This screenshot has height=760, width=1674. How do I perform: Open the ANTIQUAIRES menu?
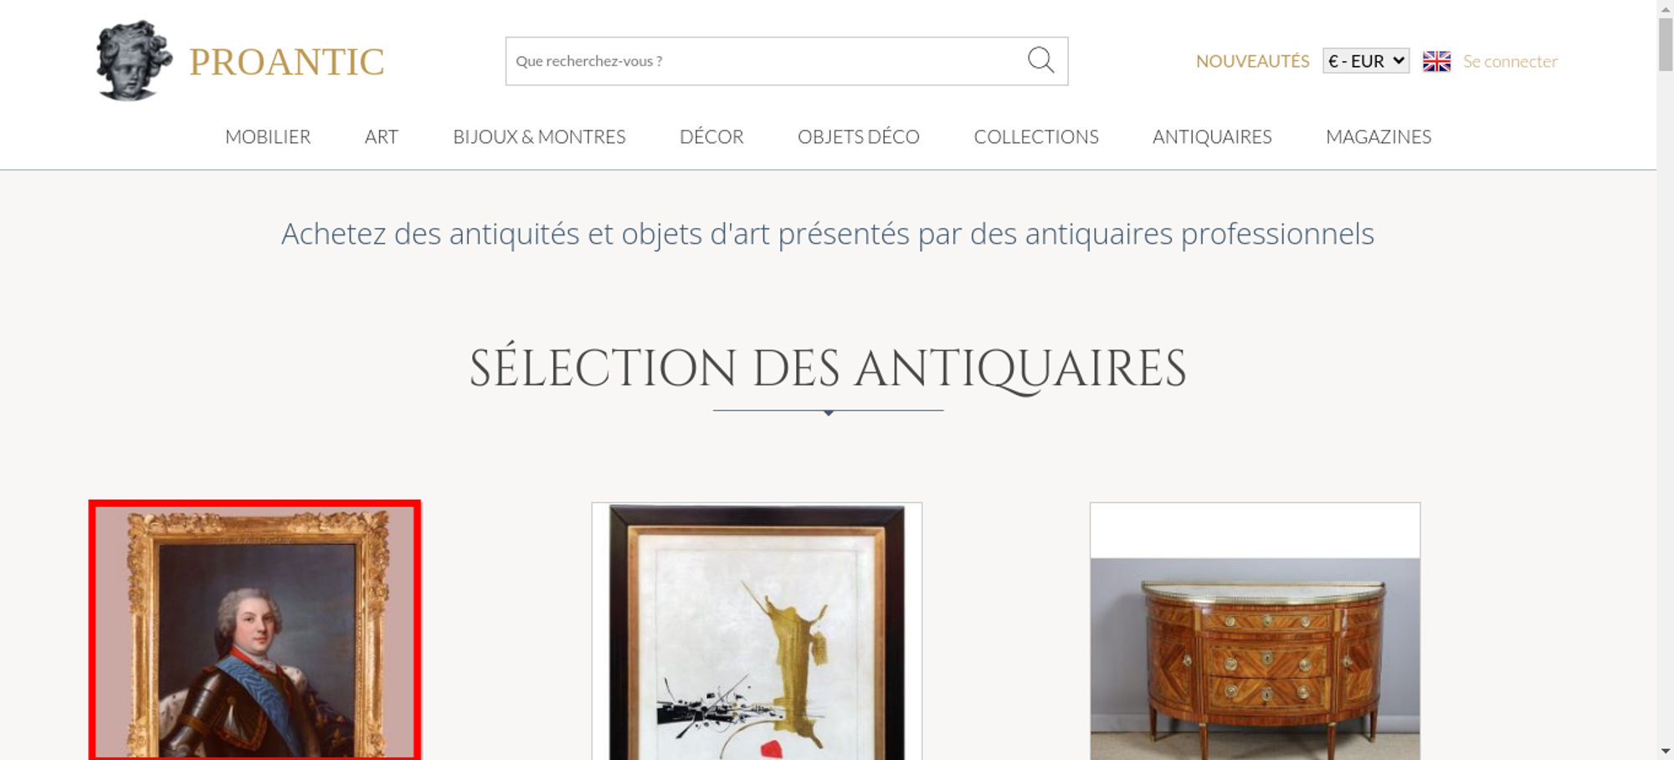pos(1212,136)
